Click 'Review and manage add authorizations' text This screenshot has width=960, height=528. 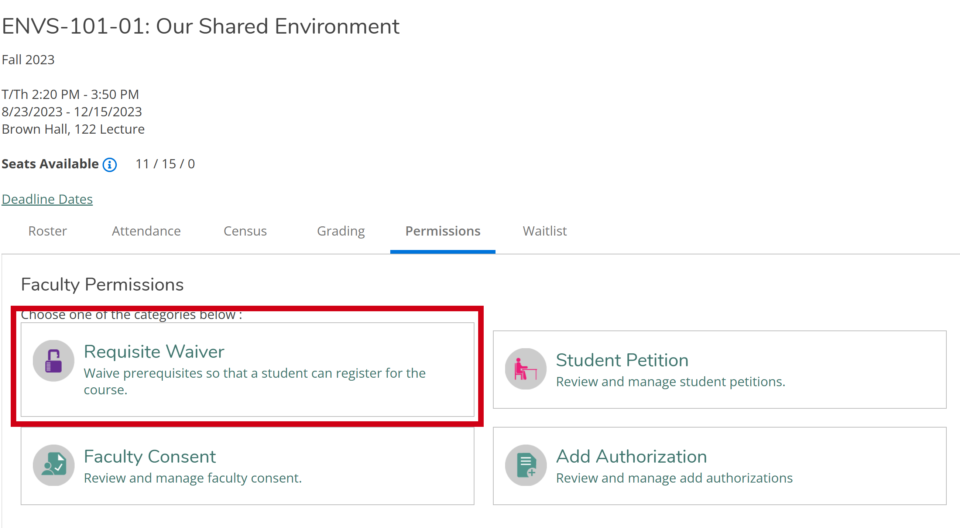[x=674, y=478]
